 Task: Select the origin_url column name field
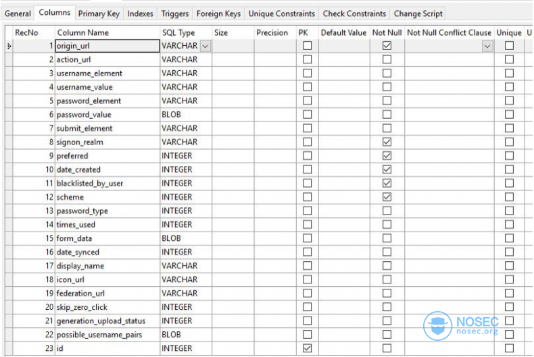[107, 46]
